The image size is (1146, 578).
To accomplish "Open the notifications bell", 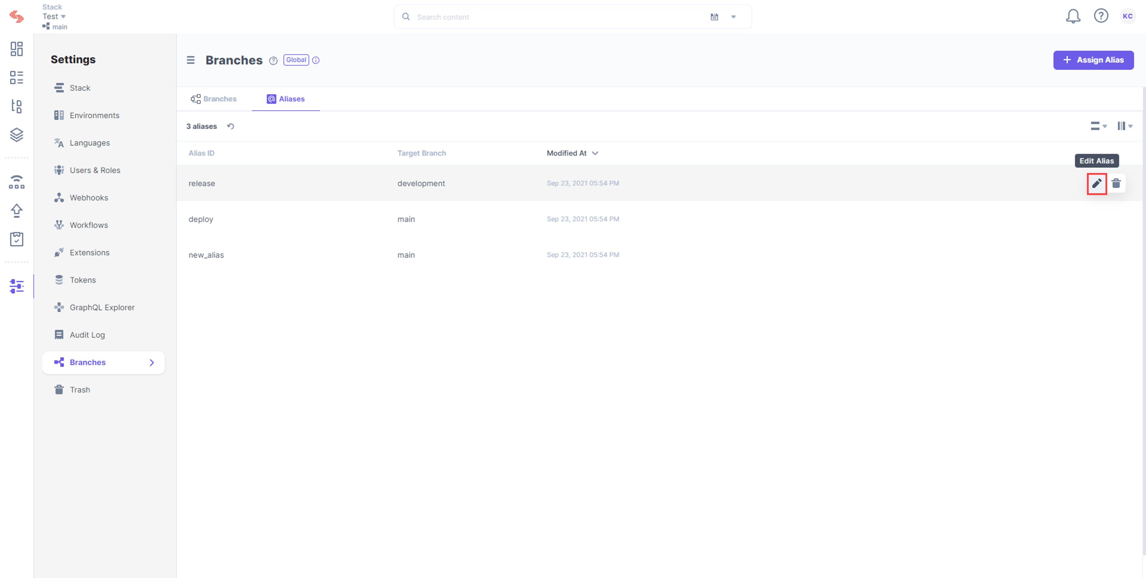I will click(x=1073, y=16).
